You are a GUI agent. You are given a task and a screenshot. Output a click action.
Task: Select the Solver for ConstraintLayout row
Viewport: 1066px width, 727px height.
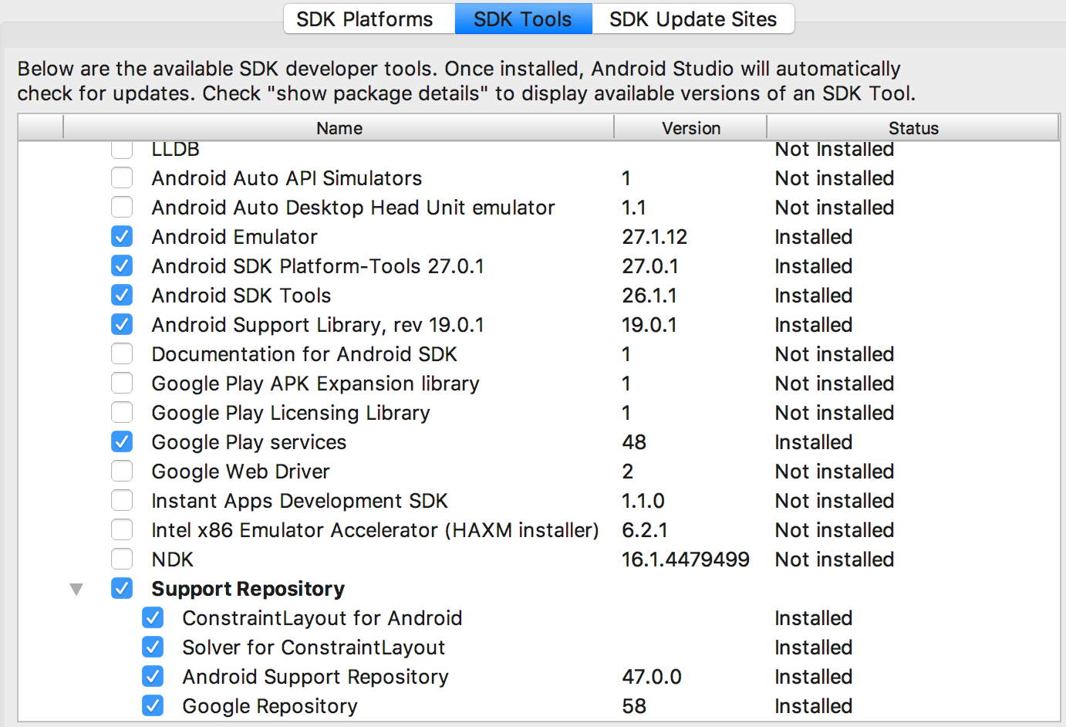coord(314,648)
